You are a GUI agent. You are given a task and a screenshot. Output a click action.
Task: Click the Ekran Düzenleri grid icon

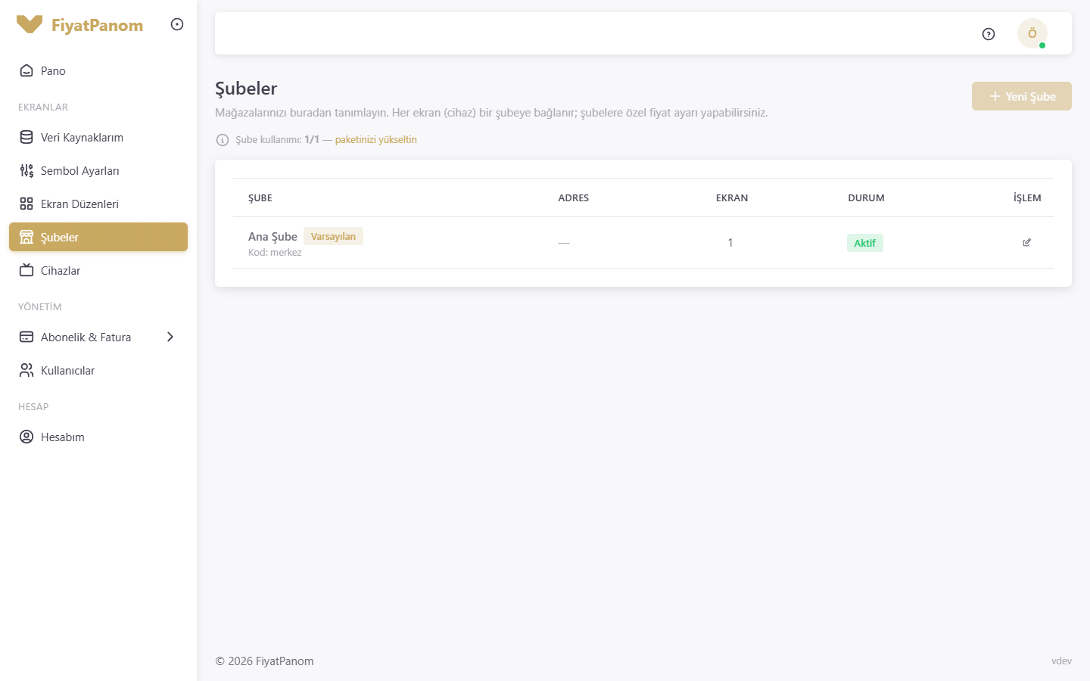pos(26,204)
